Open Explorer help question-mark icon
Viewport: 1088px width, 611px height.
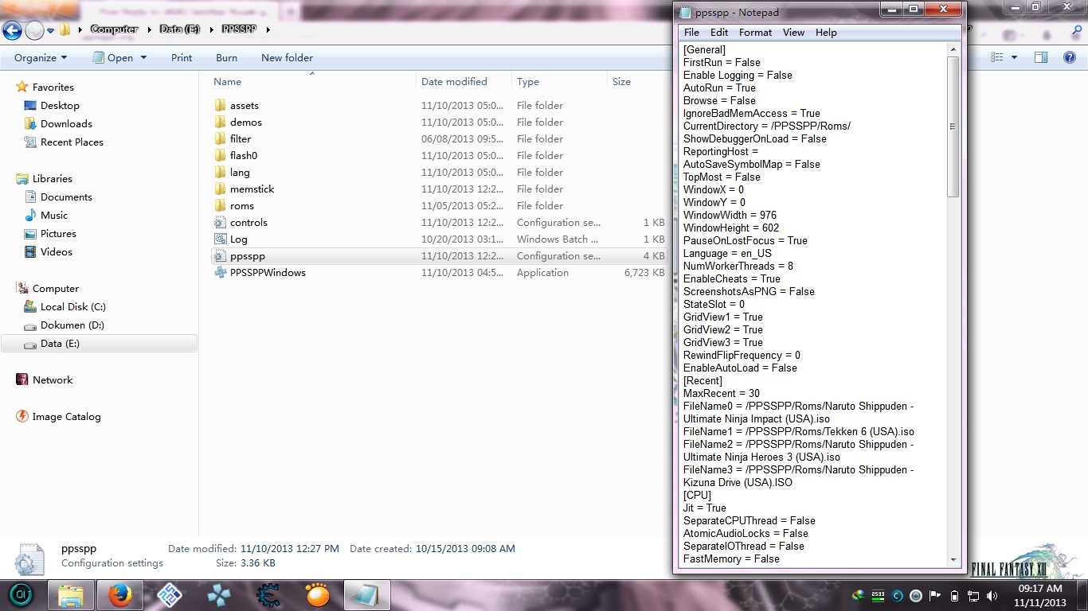pos(1070,57)
